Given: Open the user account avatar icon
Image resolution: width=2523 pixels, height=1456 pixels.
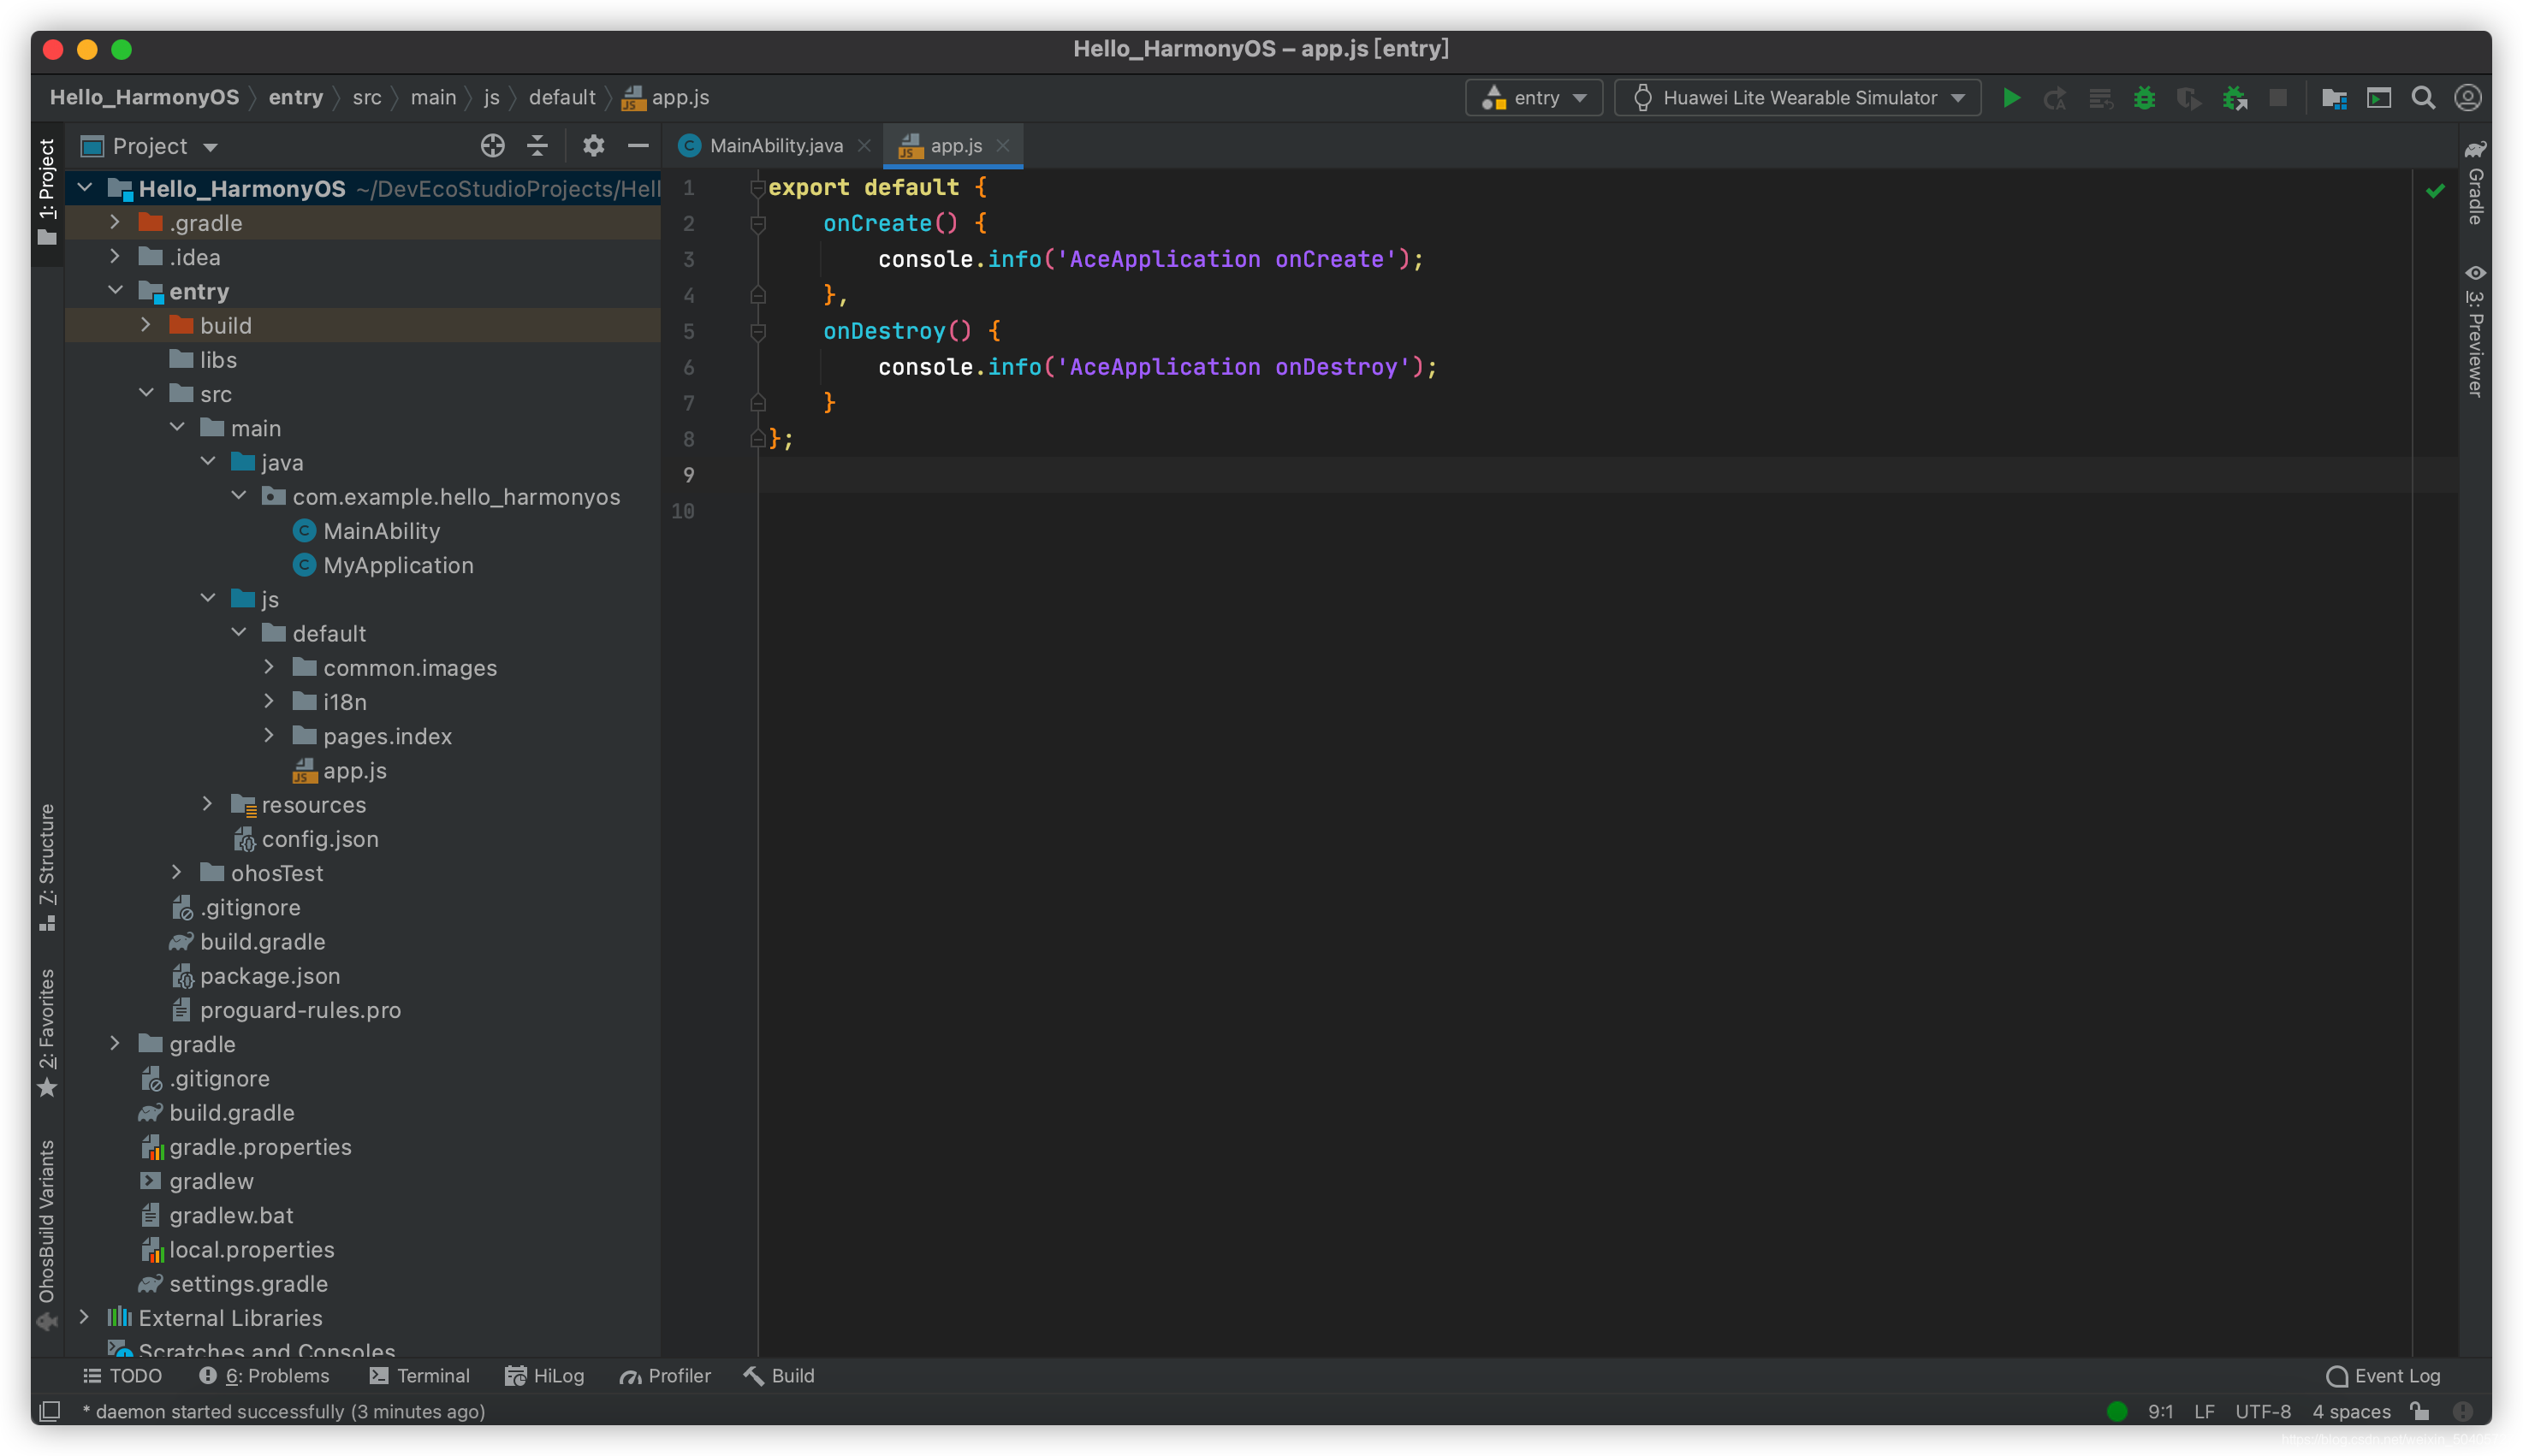Looking at the screenshot, I should (2467, 98).
